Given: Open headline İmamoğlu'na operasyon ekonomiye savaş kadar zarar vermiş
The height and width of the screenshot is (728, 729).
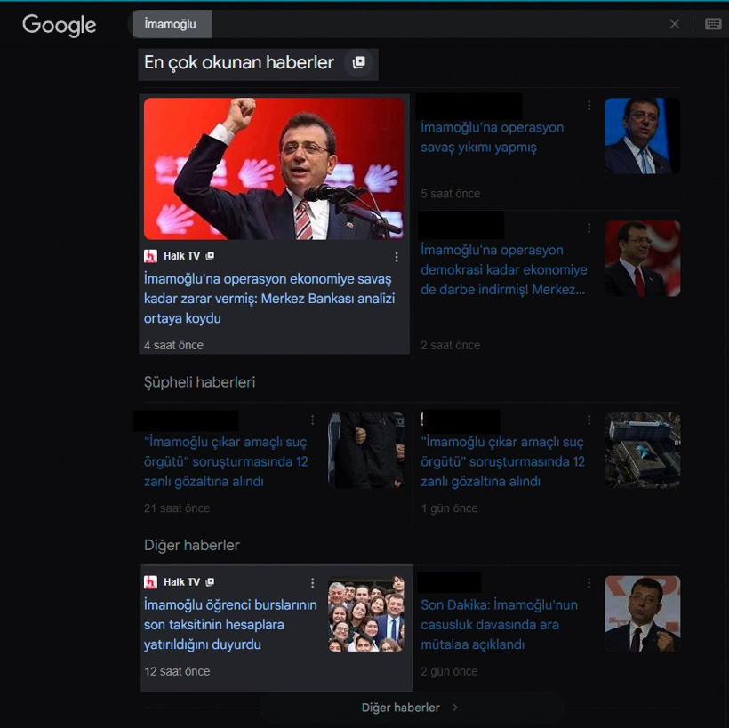Looking at the screenshot, I should 269,299.
